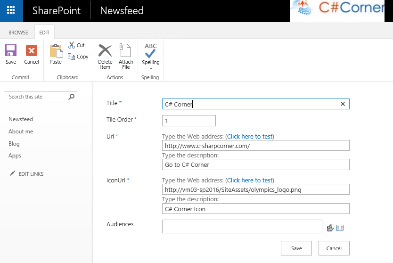Test the IconUrl with Click here link
This screenshot has width=393, height=263.
250,180
